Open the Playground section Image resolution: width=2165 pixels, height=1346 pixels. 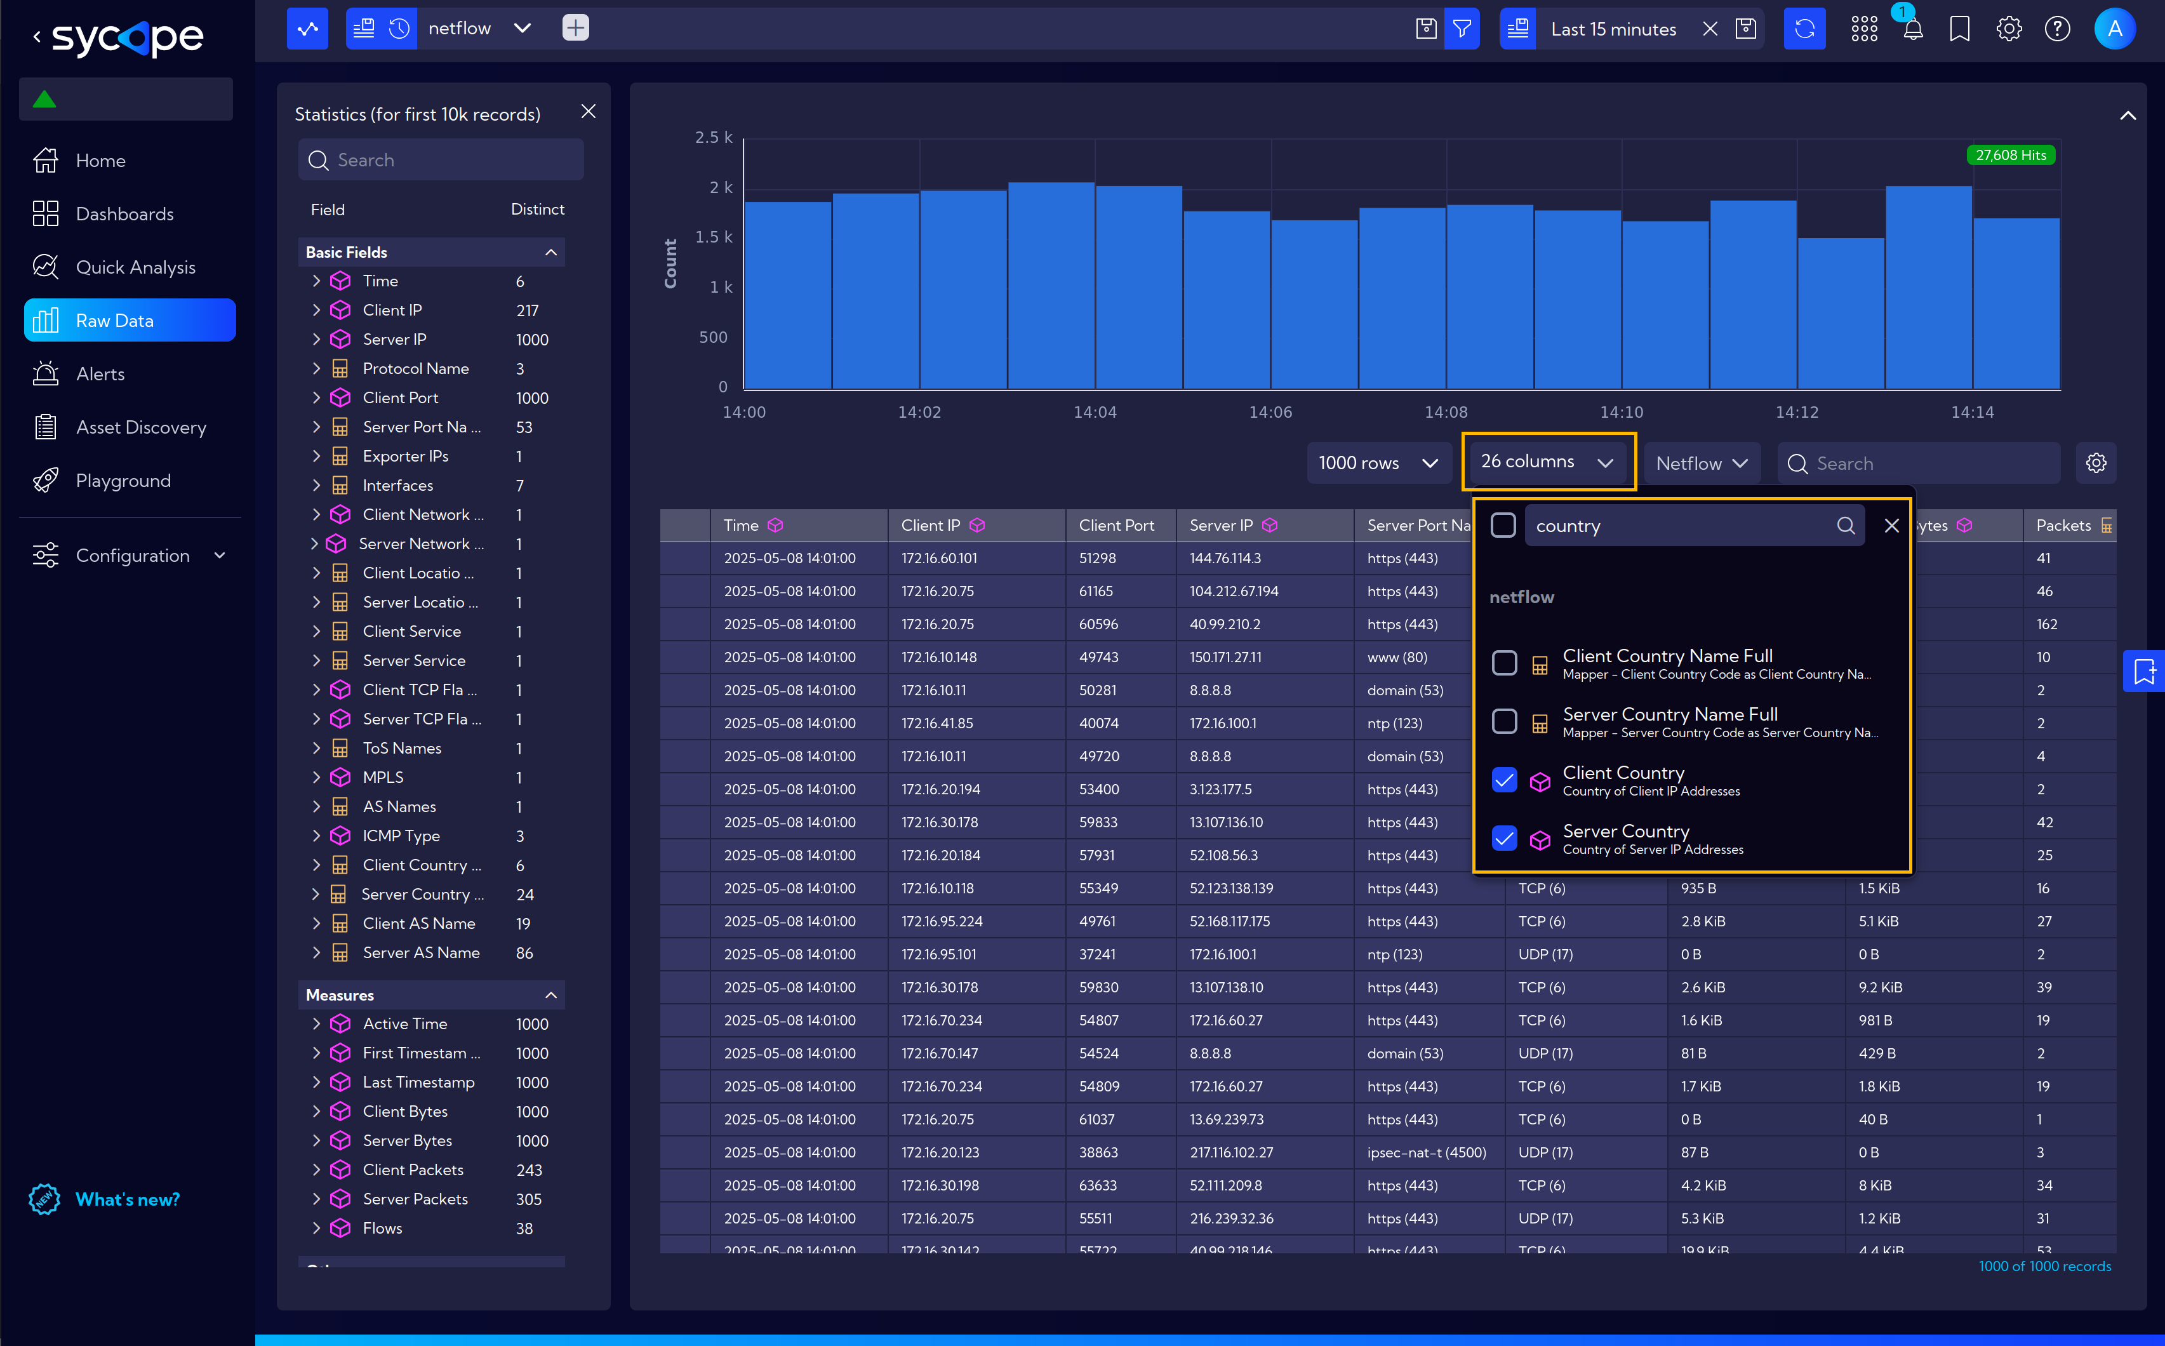tap(123, 481)
